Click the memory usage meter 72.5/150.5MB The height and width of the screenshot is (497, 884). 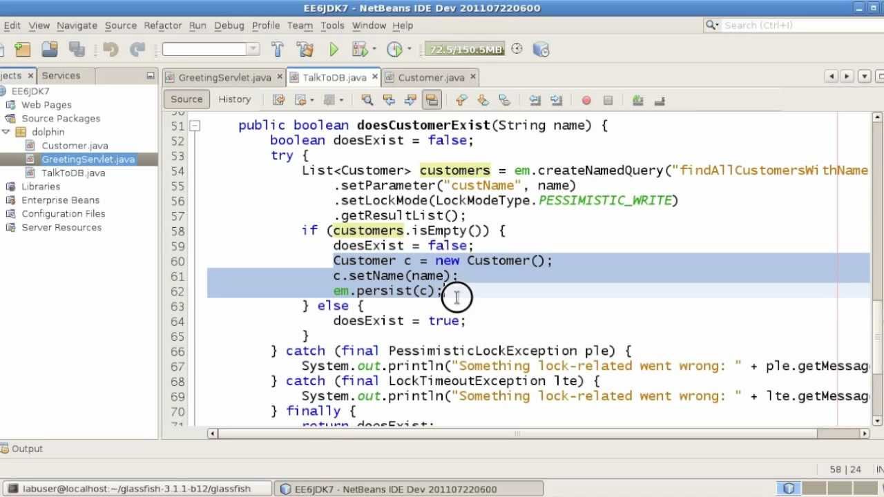[465, 50]
